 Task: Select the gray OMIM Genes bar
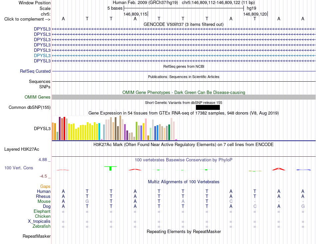pyautogui.click(x=184, y=97)
